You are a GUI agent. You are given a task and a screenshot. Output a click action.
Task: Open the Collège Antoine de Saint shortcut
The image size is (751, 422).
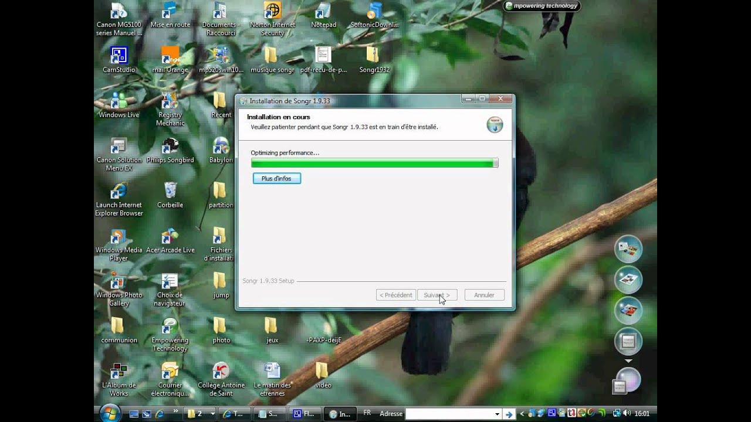click(x=221, y=380)
